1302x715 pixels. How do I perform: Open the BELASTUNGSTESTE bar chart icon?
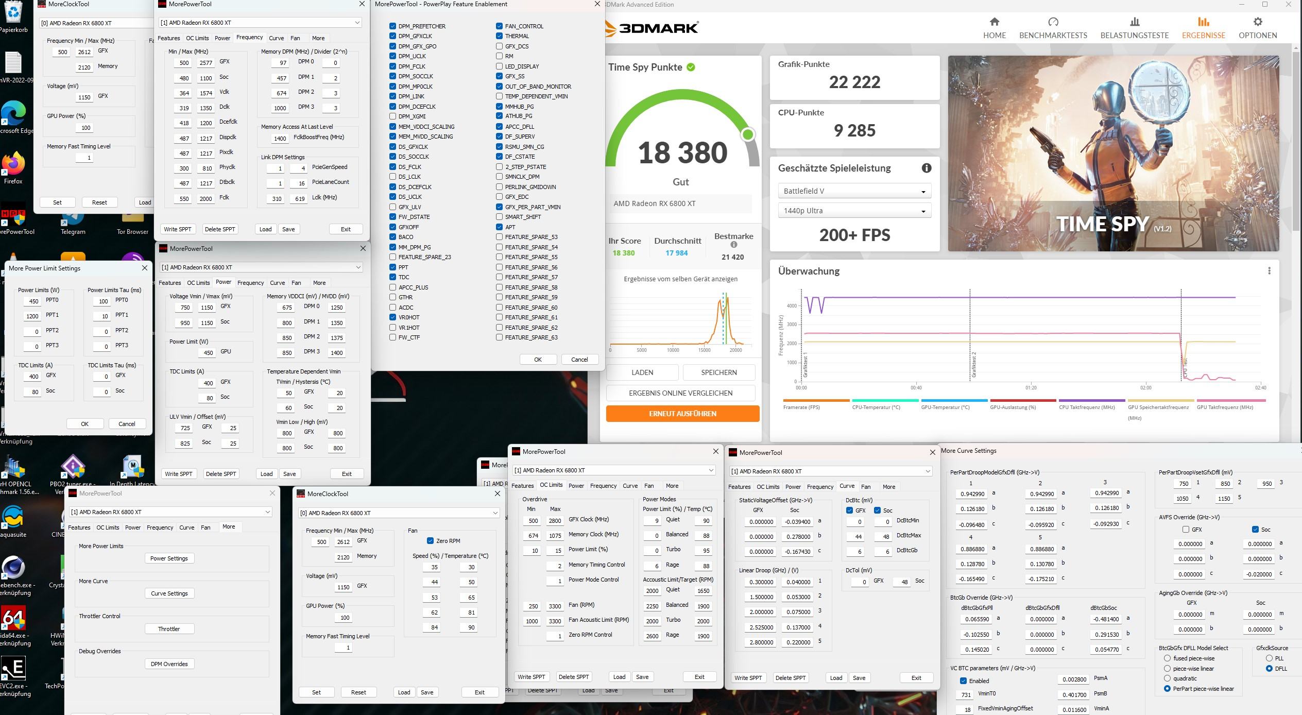point(1134,22)
